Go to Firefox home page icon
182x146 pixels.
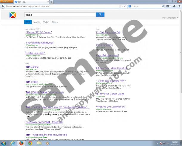tap(178, 6)
